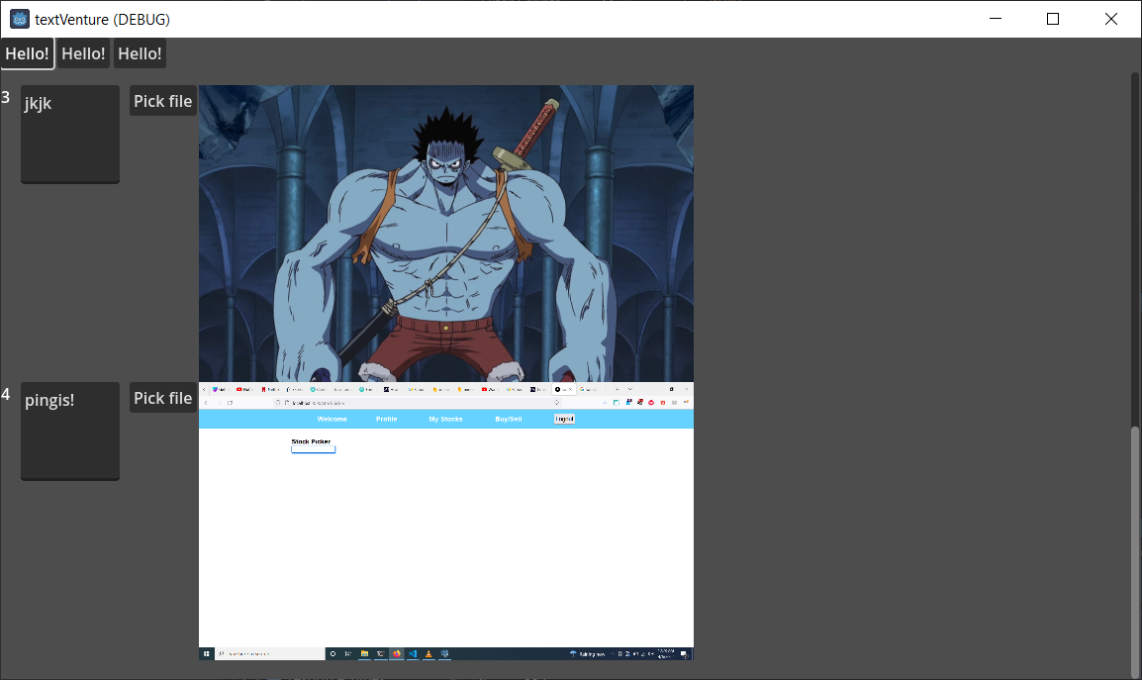The height and width of the screenshot is (680, 1142).
Task: Close the textVenture debug window
Action: [x=1110, y=19]
